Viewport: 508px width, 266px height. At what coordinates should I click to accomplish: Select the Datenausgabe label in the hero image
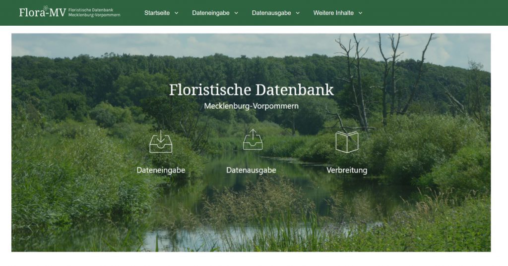251,170
